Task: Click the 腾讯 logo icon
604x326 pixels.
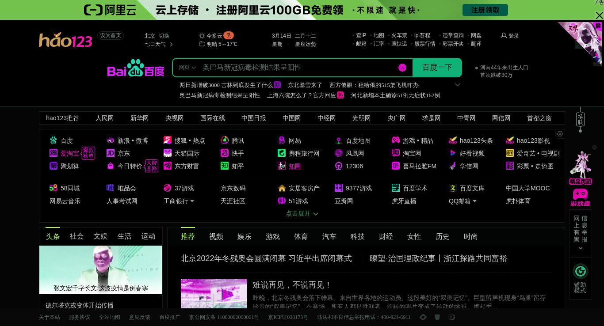Action: pyautogui.click(x=225, y=140)
